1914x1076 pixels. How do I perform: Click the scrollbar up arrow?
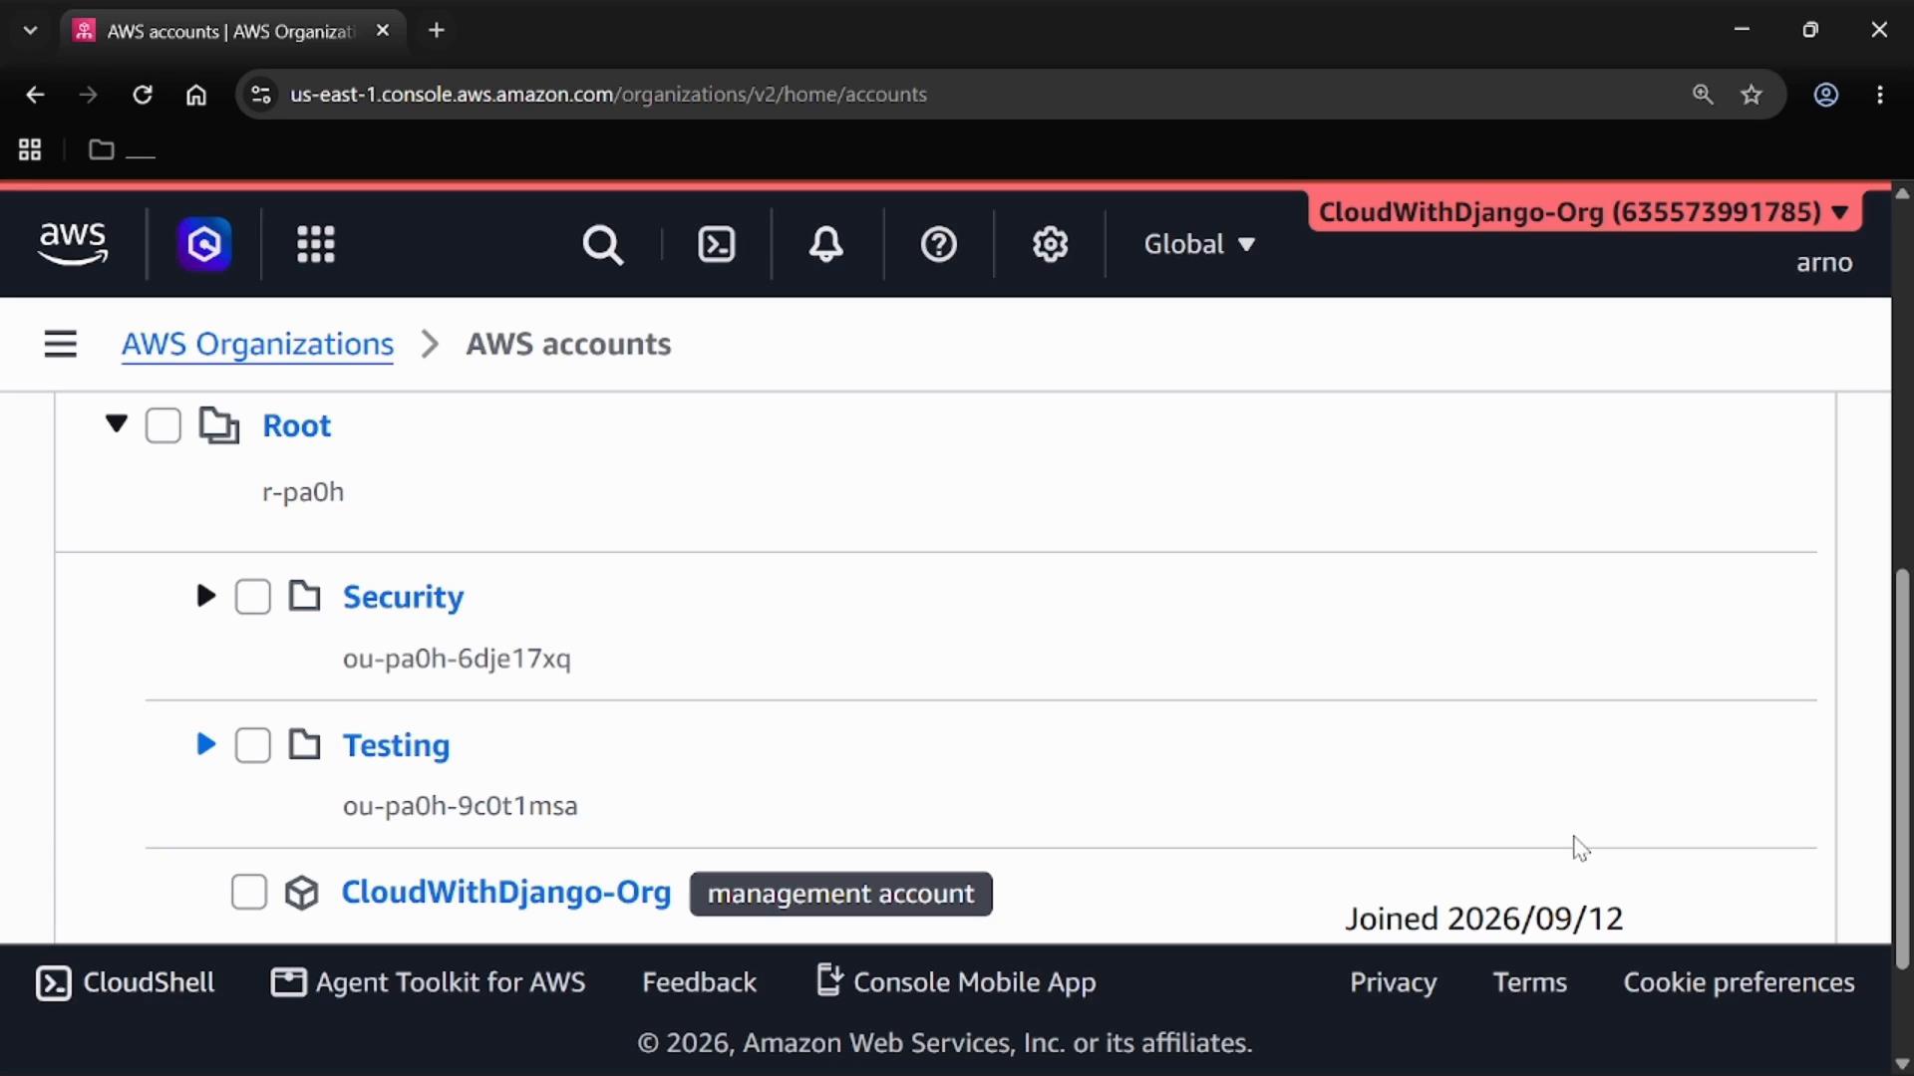click(1902, 193)
